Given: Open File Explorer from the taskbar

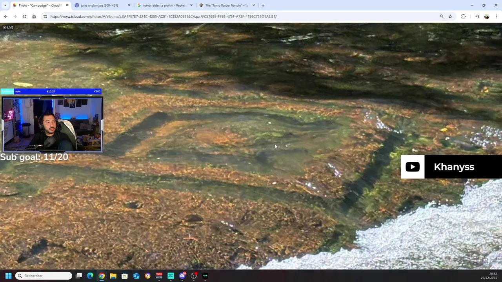Looking at the screenshot, I should click(113, 276).
